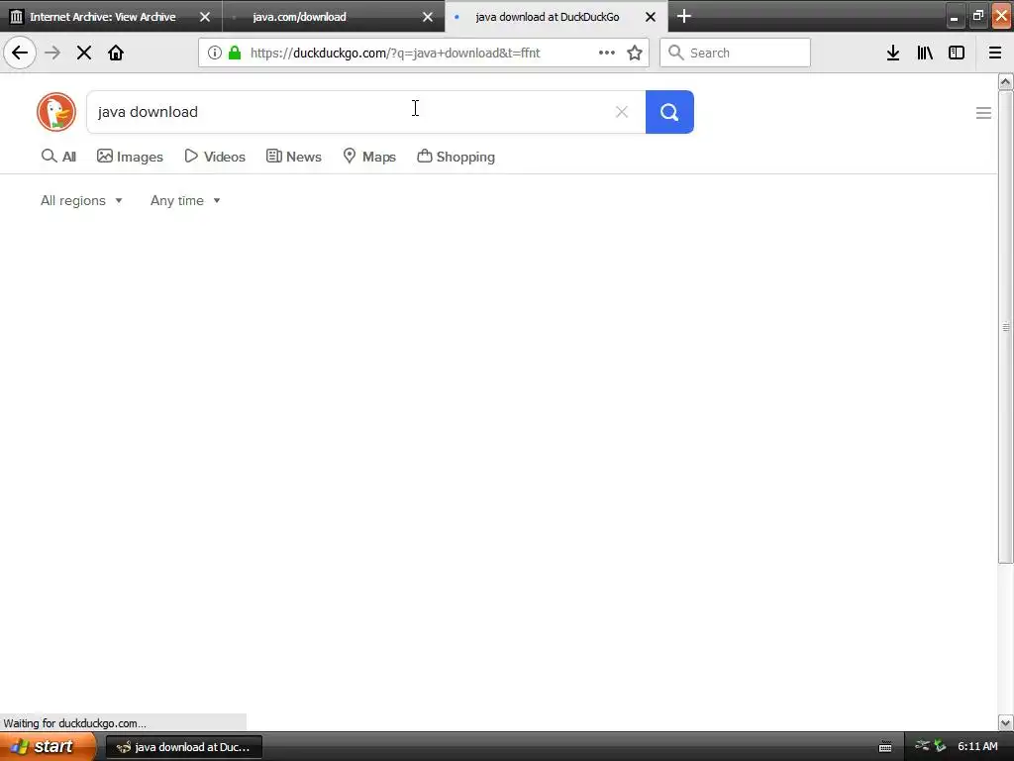1014x761 pixels.
Task: Open the Downloads panel arrow
Action: (x=893, y=53)
